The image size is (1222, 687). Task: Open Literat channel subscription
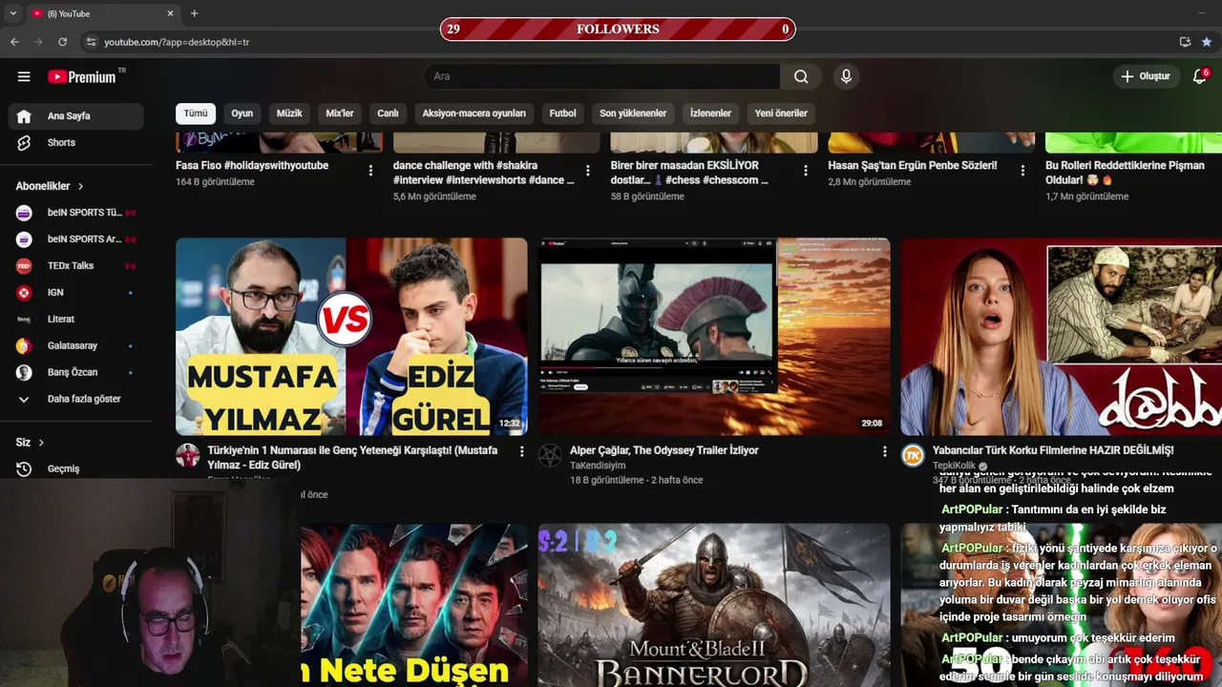point(76,319)
